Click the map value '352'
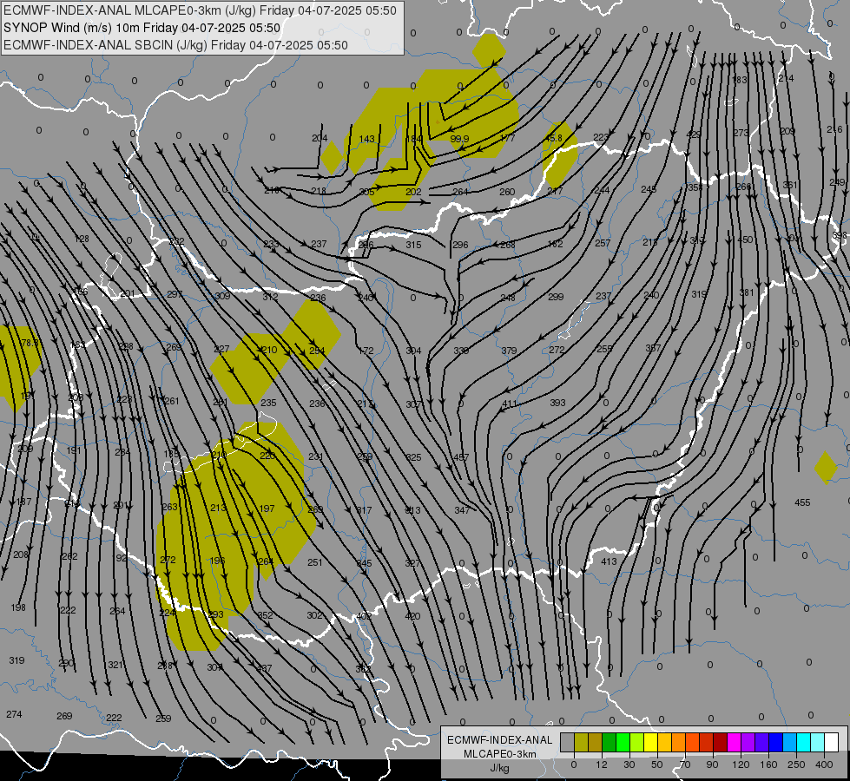This screenshot has width=850, height=781. (x=265, y=615)
